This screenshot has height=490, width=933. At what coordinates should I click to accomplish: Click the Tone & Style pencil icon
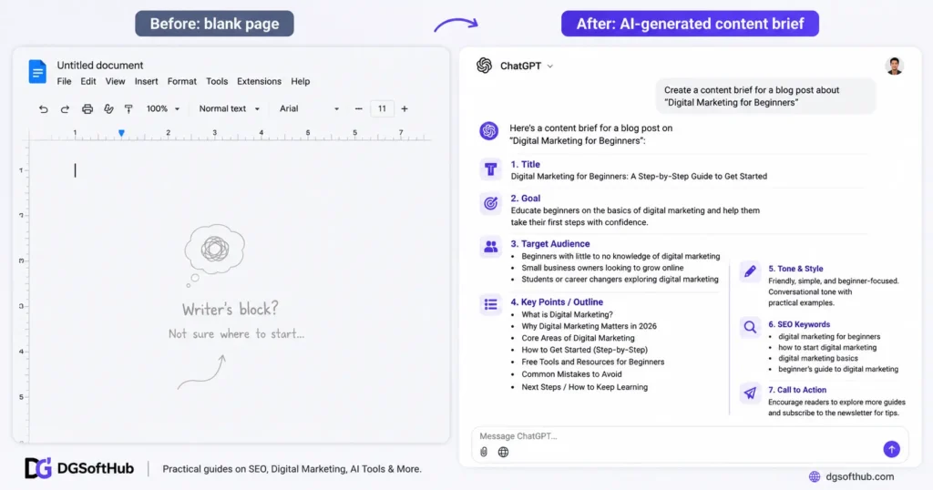750,271
